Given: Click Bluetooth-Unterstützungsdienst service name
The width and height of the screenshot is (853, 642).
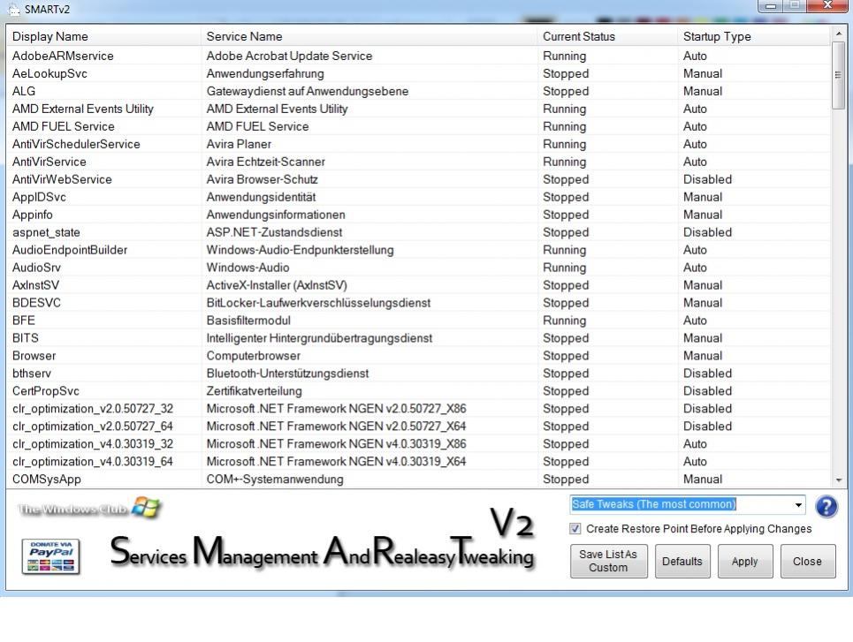Looking at the screenshot, I should click(x=287, y=374).
